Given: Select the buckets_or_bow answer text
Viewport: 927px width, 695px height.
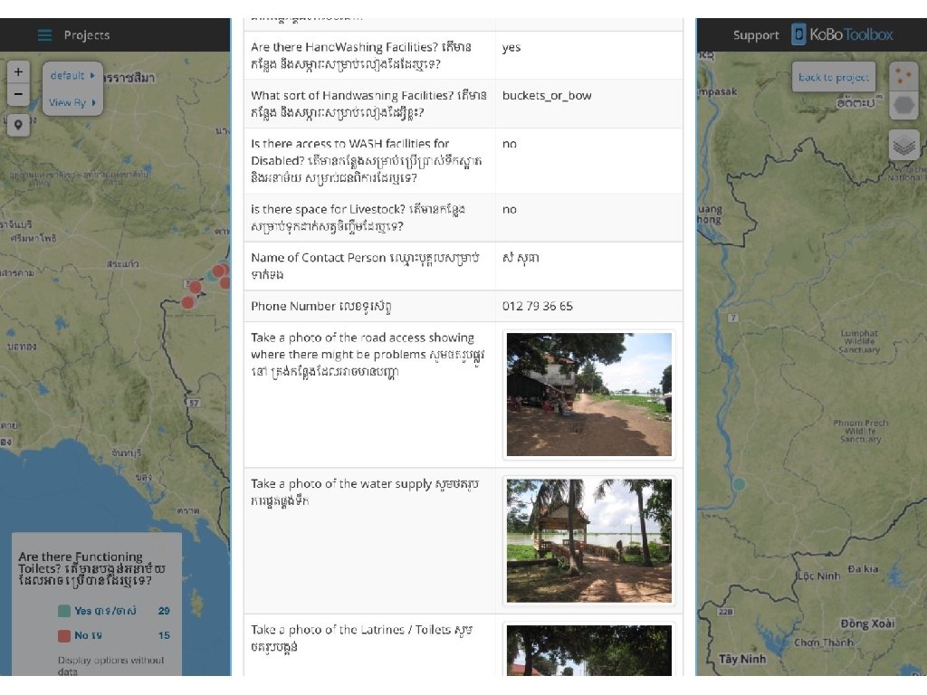Looking at the screenshot, I should [547, 96].
